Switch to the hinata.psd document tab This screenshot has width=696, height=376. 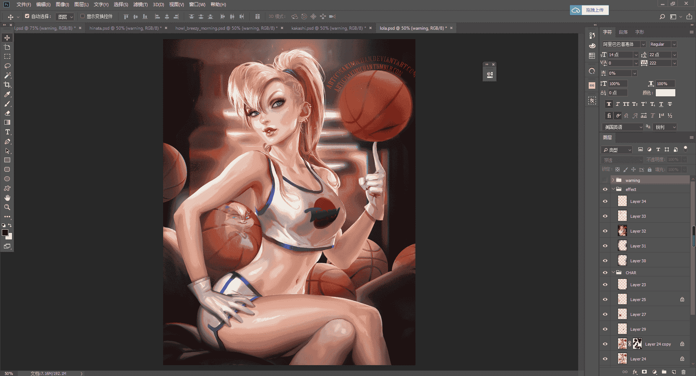pyautogui.click(x=125, y=28)
